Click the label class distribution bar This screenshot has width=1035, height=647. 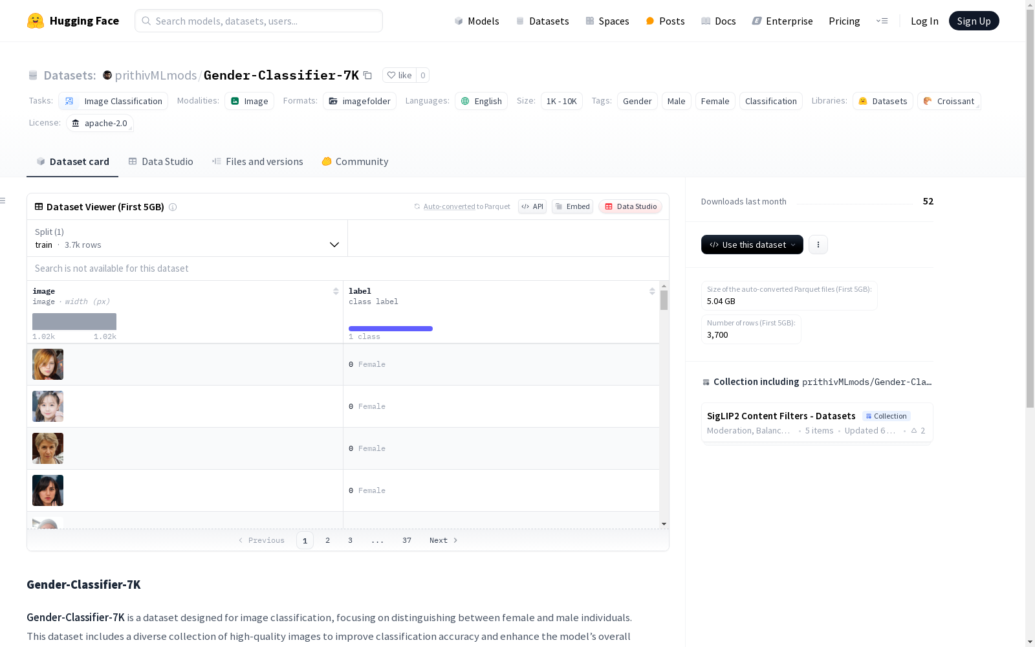tap(391, 329)
